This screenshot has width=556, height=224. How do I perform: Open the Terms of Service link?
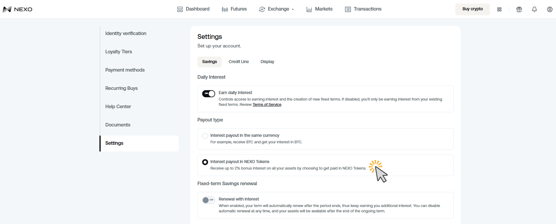[x=267, y=105]
